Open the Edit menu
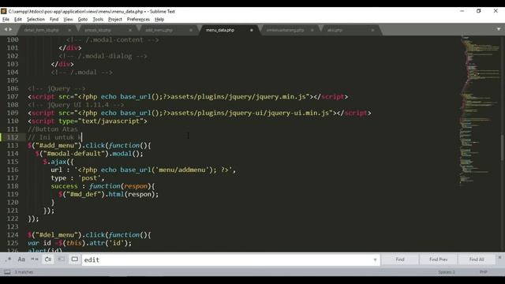Screen dimensions: 505x284 [18, 19]
